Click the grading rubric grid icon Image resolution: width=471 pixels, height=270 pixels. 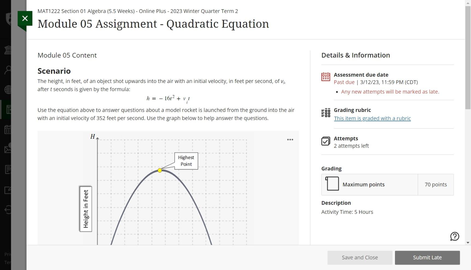(325, 112)
